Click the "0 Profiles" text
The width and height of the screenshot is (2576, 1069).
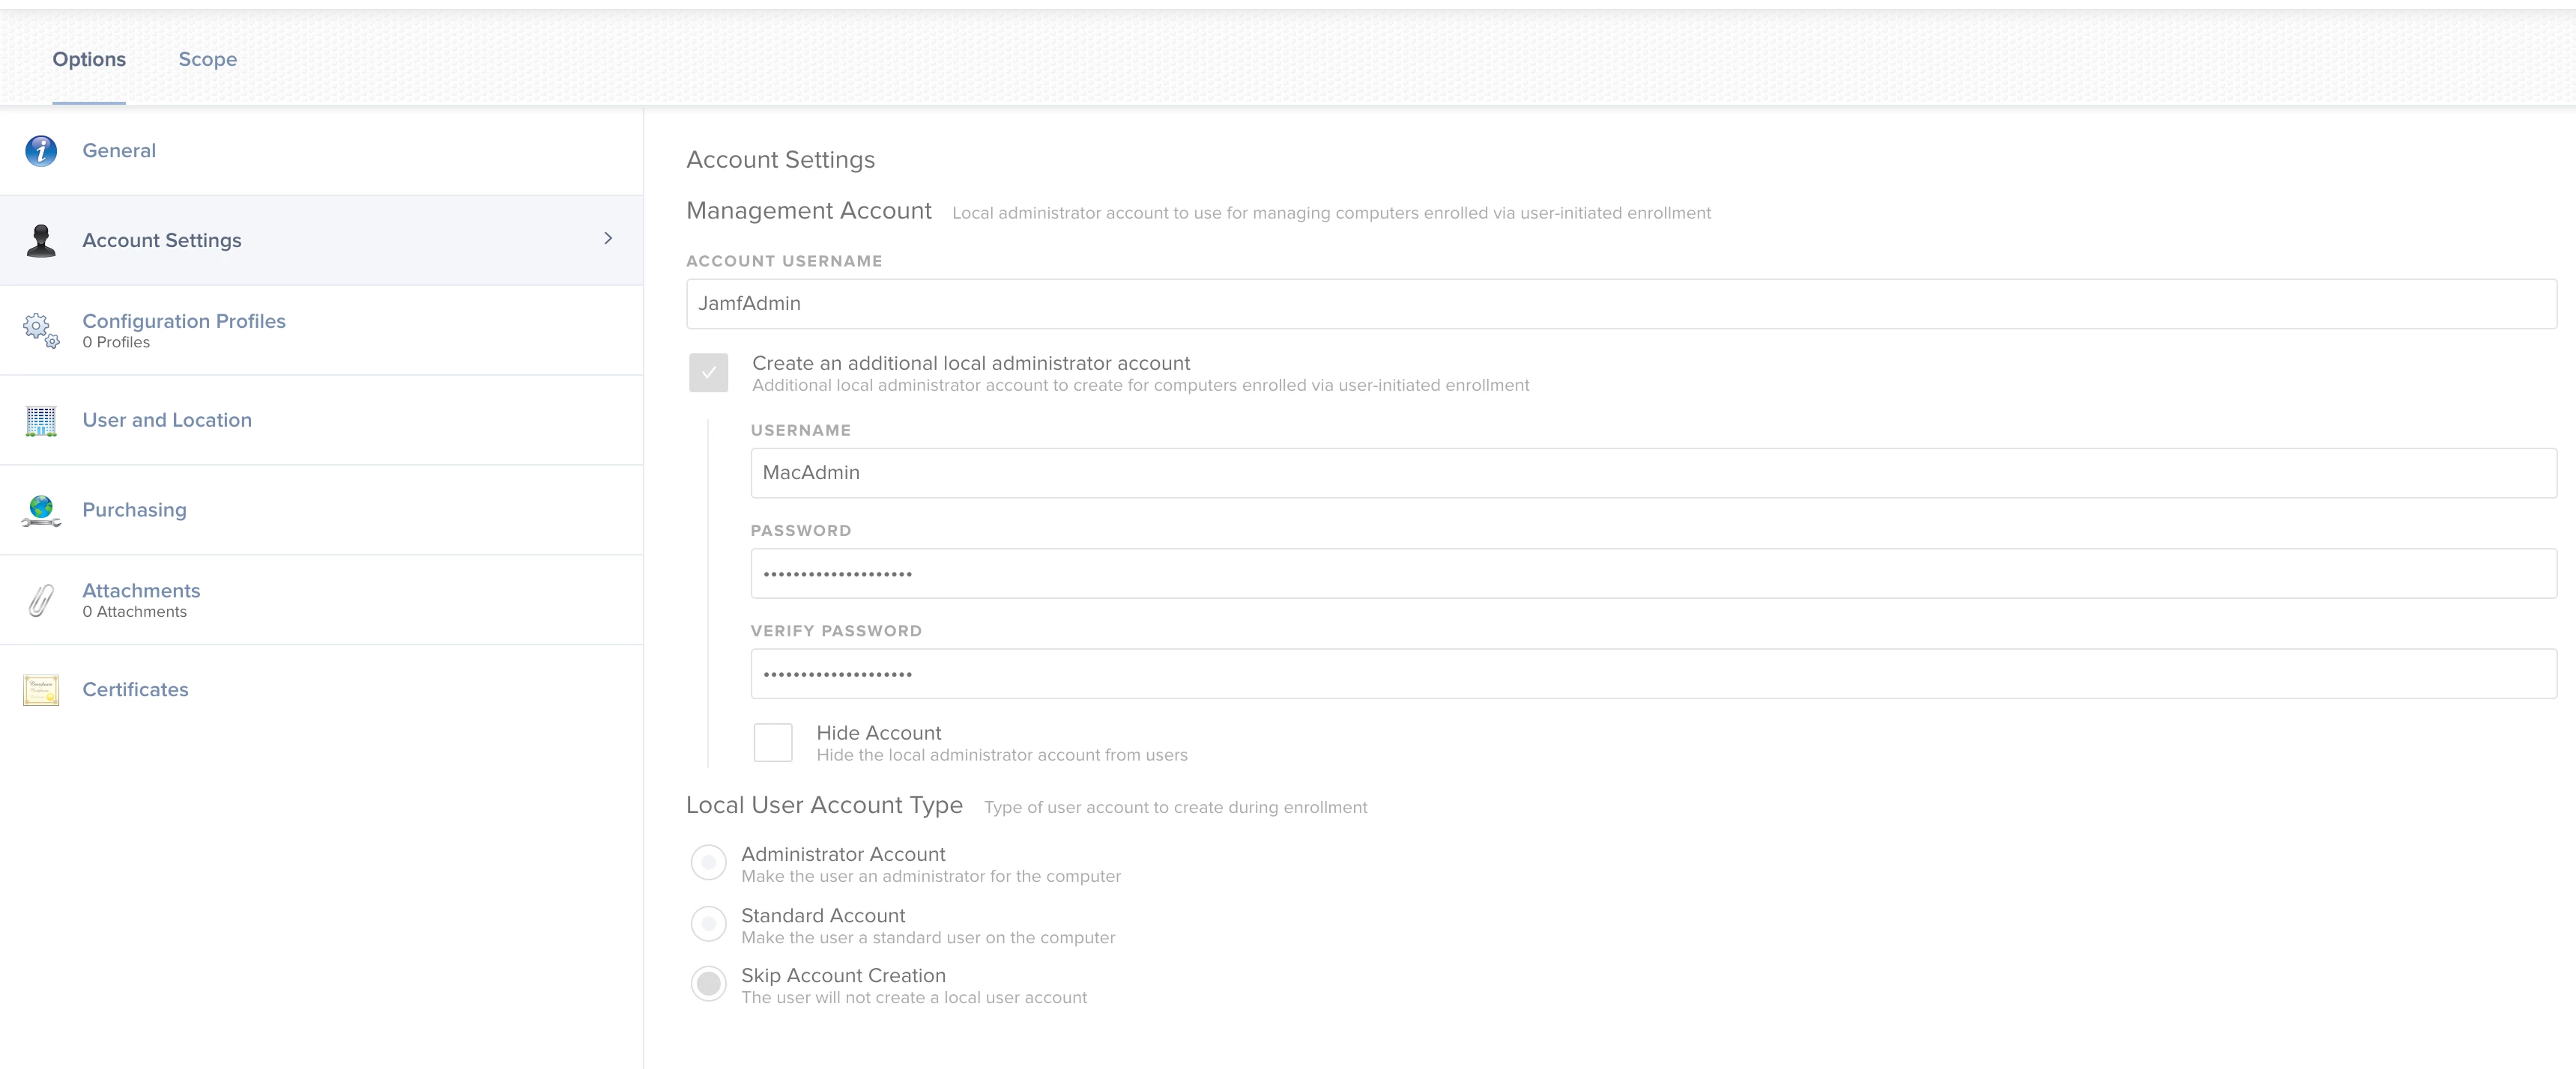pos(116,343)
